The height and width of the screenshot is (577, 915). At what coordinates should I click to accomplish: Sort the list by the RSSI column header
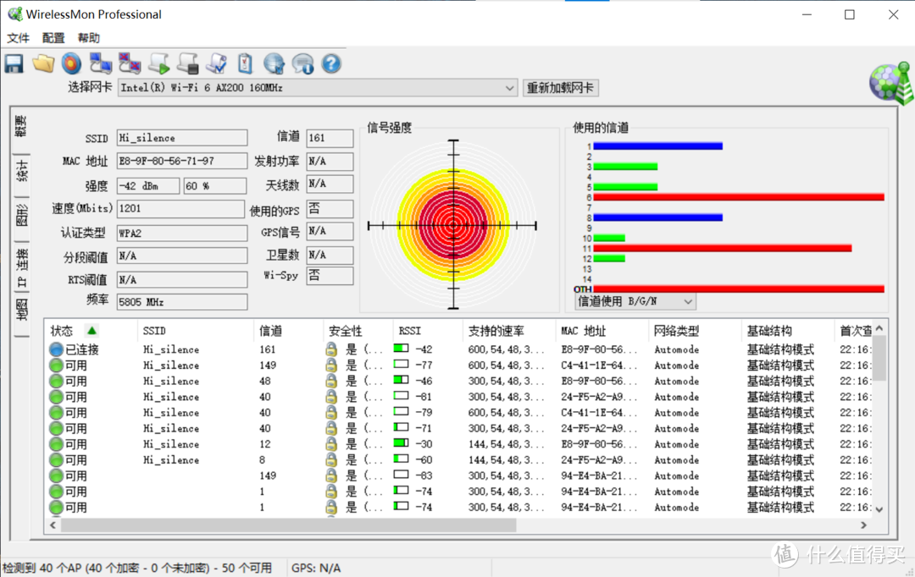[428, 331]
